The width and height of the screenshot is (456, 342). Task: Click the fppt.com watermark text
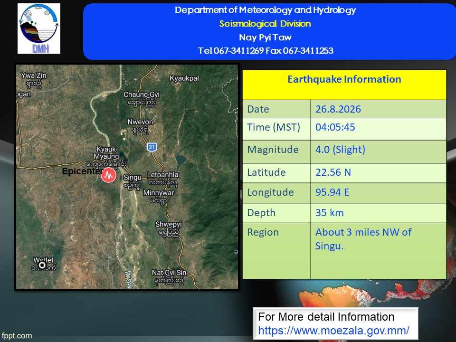(x=17, y=336)
